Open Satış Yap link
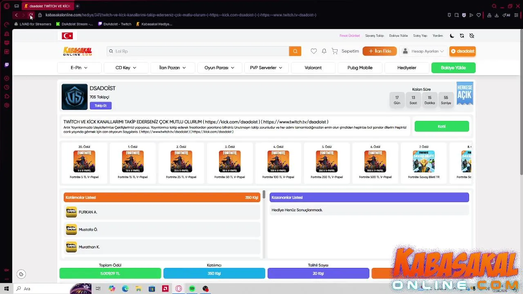This screenshot has height=294, width=523. click(x=420, y=36)
